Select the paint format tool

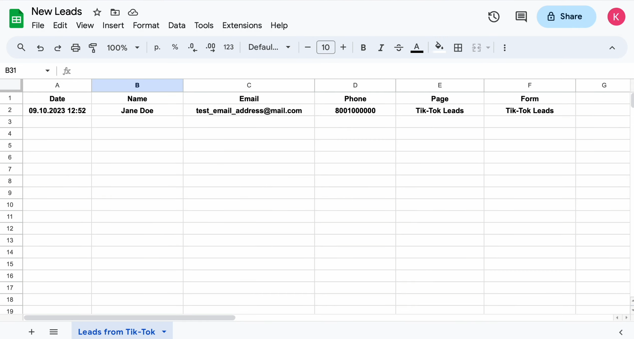93,47
